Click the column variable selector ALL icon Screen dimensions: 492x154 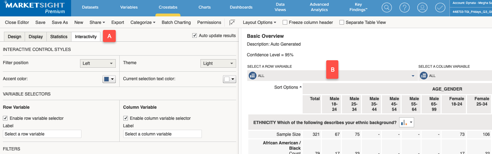424,76
